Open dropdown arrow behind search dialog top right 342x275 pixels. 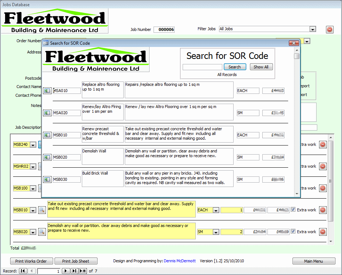click(x=307, y=41)
